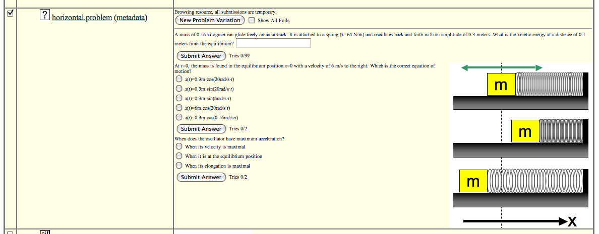The image size is (599, 234).
Task: Click the green double-headed arrow in diagram
Action: pos(501,67)
